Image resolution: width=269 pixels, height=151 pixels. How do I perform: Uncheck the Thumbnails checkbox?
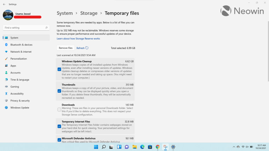pyautogui.click(x=59, y=91)
